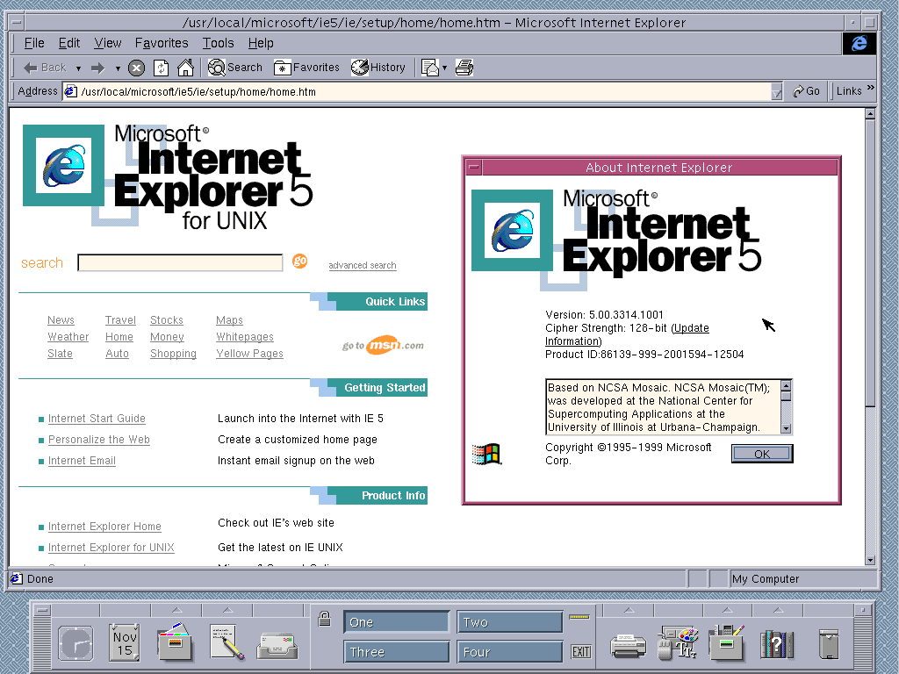Open the View menu
Viewport: 899px width, 674px height.
(x=108, y=44)
